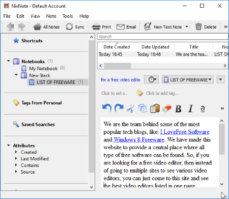Screen dimensions: 229x199
Task: Show more editor toolbar items chevron
Action: pyautogui.click(x=222, y=108)
